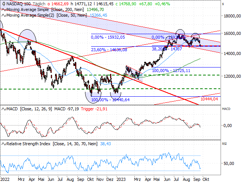The width and height of the screenshot is (243, 182).
Task: Click Fibonacci label 38,20% - 14707
Action: 167,49
